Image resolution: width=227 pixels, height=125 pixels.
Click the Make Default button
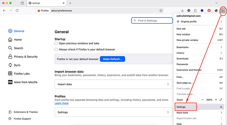(x=113, y=59)
